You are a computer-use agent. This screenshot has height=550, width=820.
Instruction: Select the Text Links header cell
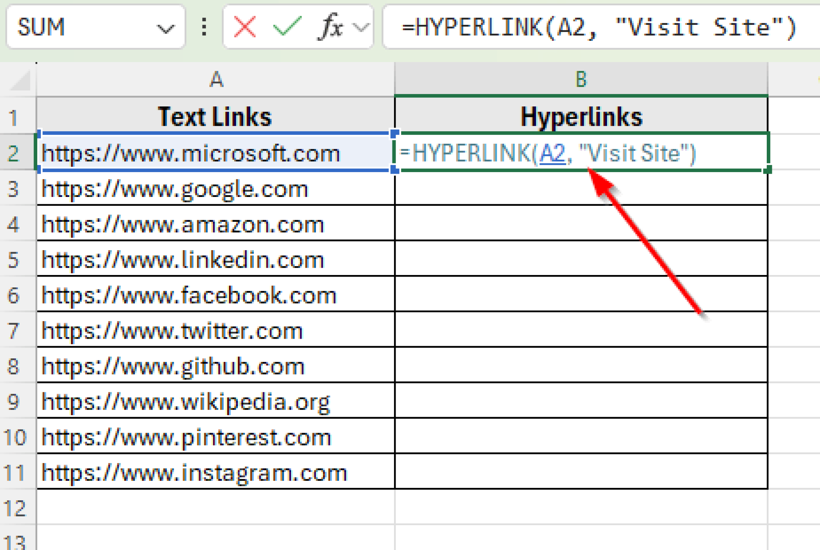216,116
